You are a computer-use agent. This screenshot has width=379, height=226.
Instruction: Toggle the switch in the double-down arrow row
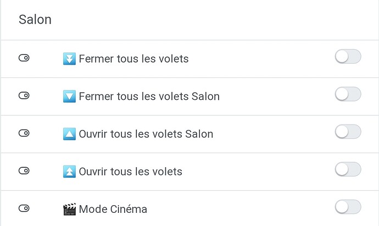tap(348, 56)
